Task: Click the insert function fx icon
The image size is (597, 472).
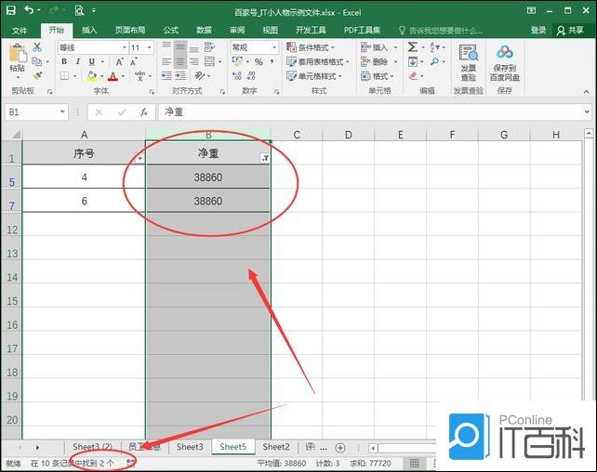Action: (x=144, y=111)
